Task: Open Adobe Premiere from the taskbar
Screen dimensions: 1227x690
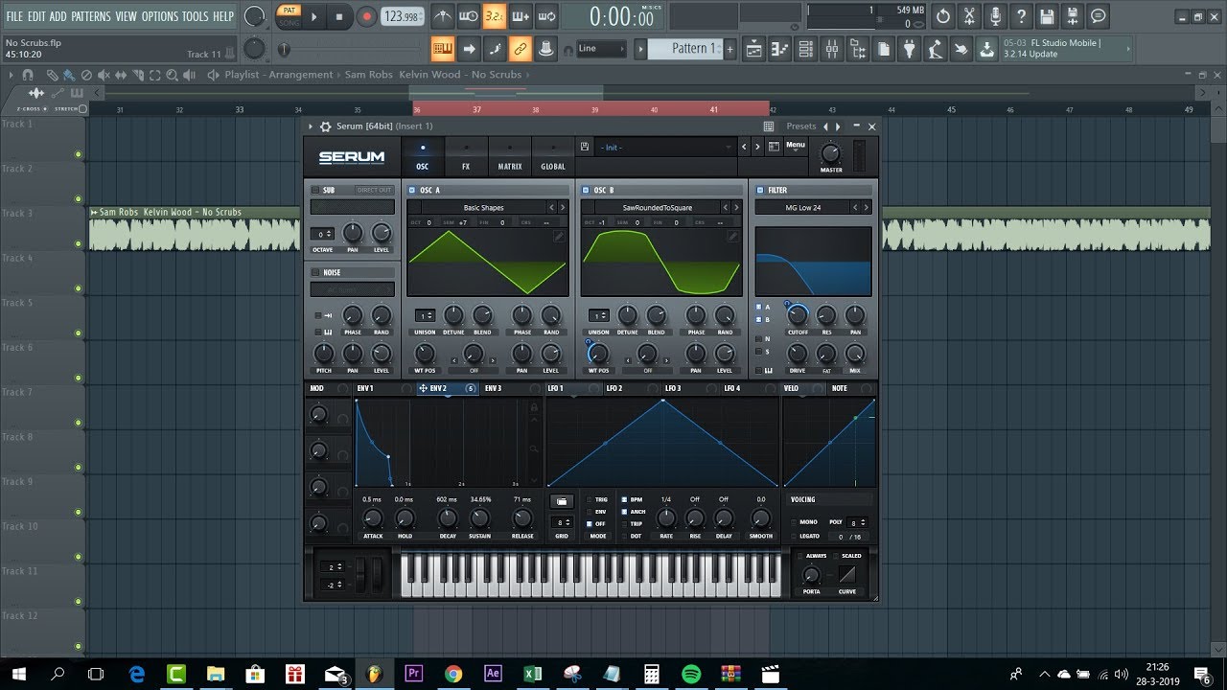Action: 413,674
